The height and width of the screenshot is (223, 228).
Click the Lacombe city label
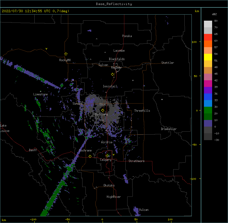[119, 51]
